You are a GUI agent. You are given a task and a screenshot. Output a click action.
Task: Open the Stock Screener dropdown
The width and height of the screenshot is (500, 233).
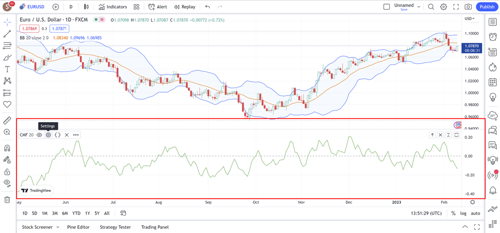(41, 227)
